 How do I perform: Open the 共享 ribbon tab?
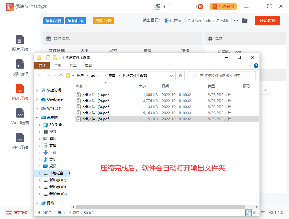[x=73, y=66]
